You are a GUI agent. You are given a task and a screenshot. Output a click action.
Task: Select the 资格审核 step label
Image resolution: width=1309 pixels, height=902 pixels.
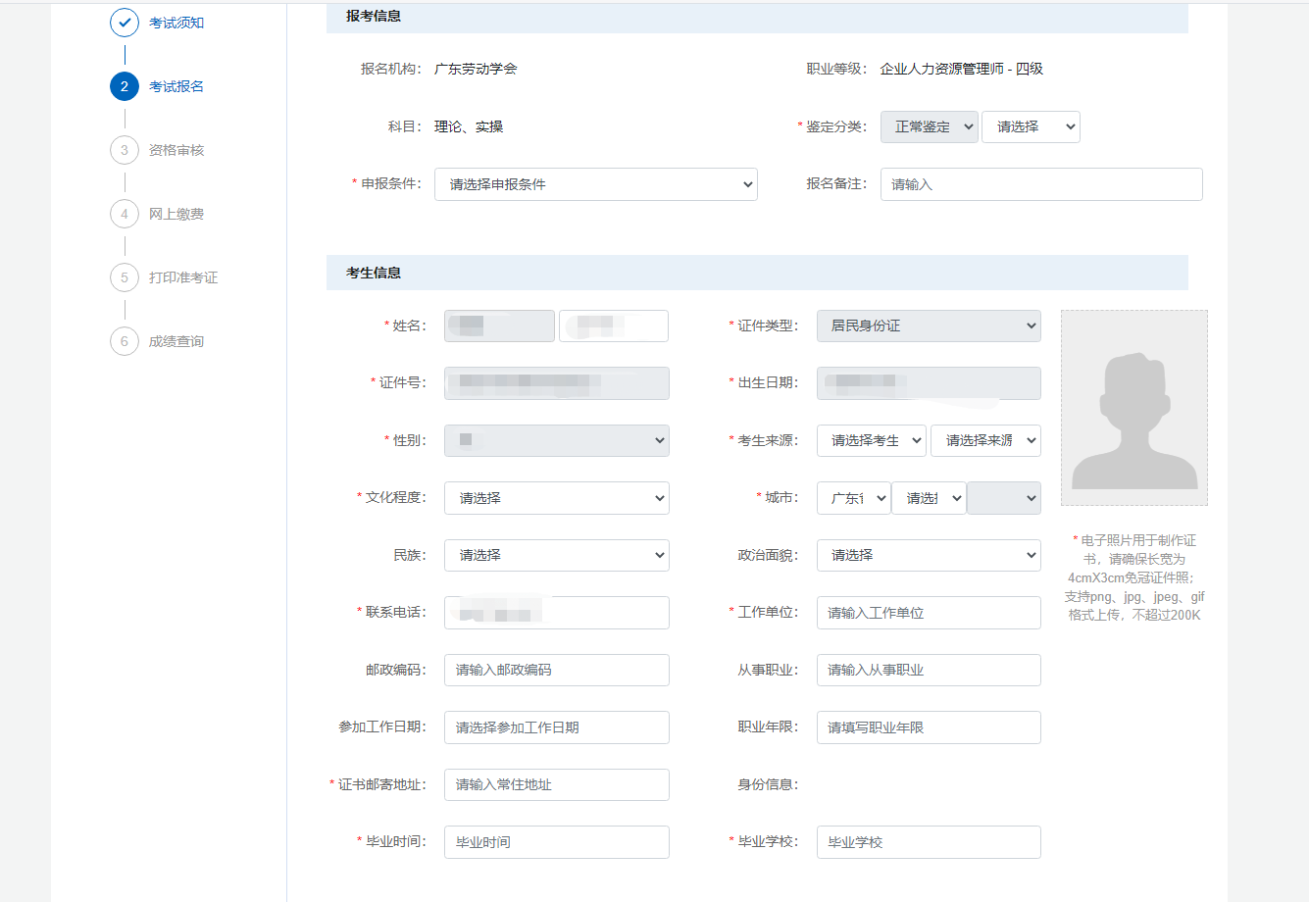click(176, 150)
